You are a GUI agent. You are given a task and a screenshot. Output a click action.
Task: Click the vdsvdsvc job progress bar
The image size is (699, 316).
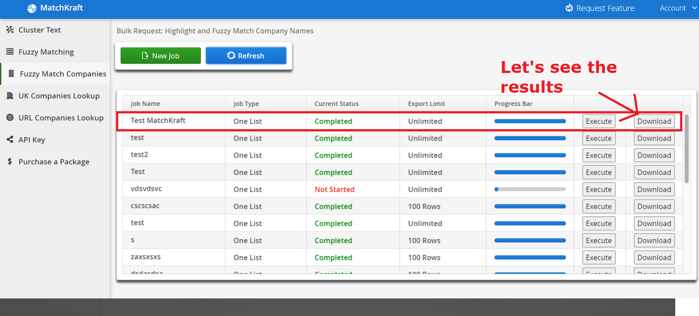pos(530,189)
